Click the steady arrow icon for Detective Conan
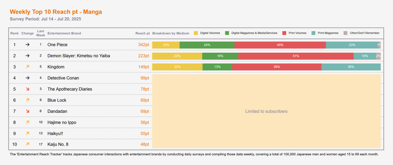The image size is (393, 165). [28, 78]
